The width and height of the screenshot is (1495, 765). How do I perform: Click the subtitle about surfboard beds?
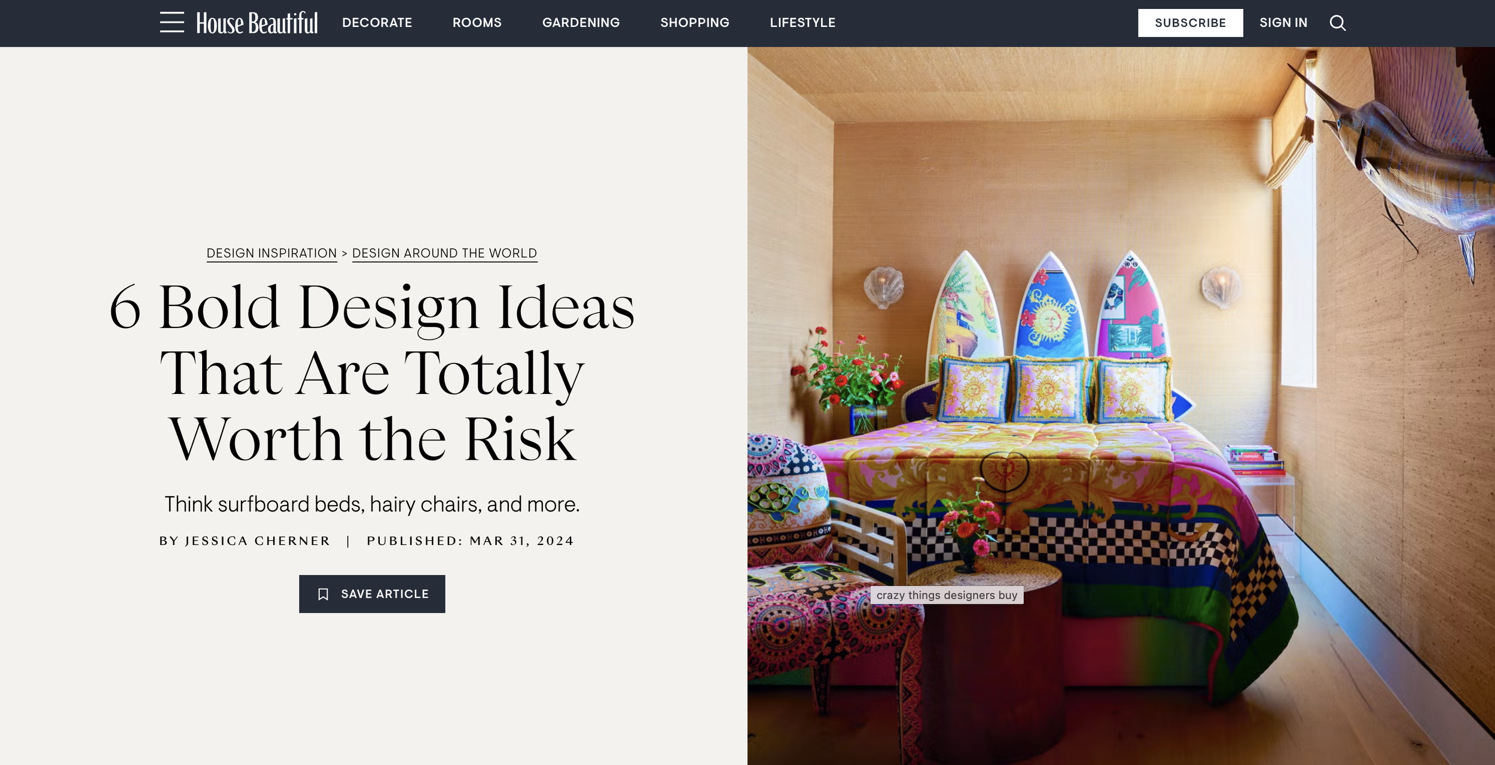(x=372, y=504)
